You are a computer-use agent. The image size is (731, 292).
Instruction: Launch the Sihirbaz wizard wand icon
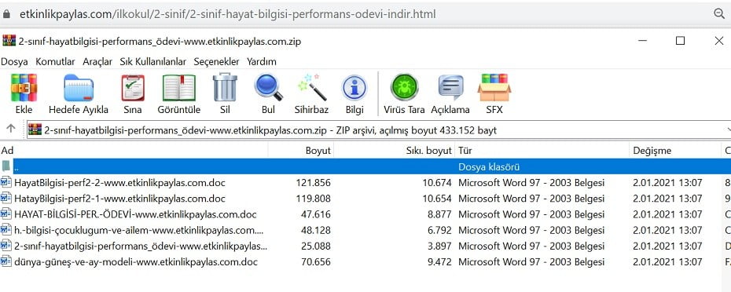[311, 88]
